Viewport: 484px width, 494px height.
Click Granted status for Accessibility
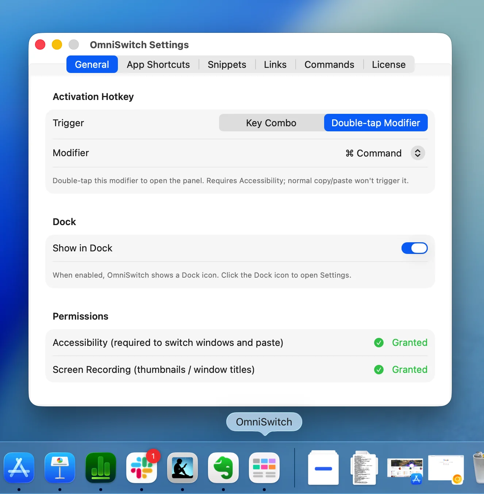coord(410,343)
